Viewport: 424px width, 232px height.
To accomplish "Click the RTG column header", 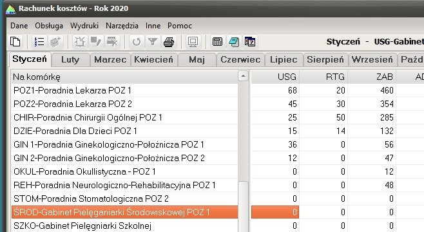I will (x=323, y=77).
